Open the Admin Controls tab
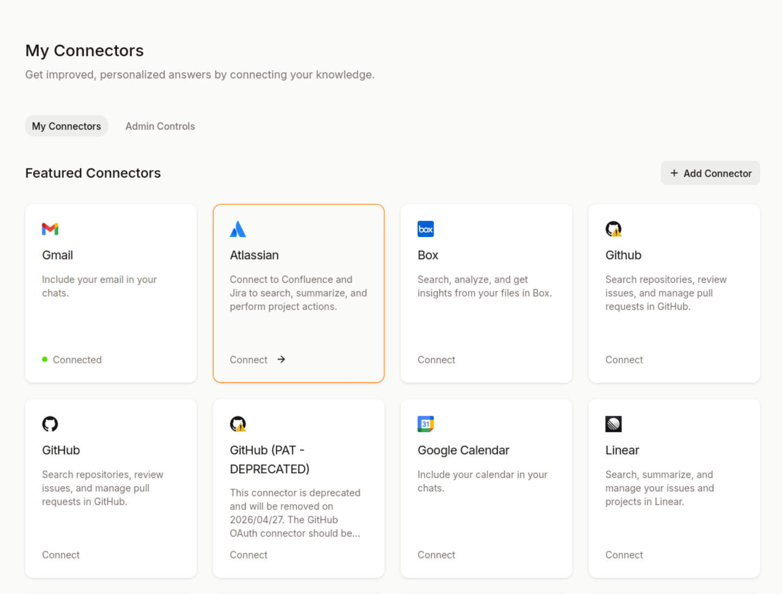 click(x=160, y=126)
